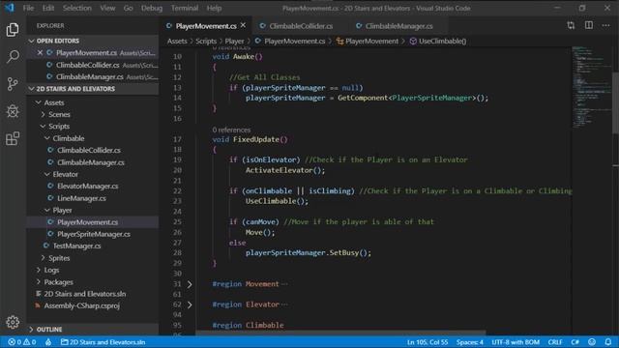Click the VS Code logo icon

10,8
